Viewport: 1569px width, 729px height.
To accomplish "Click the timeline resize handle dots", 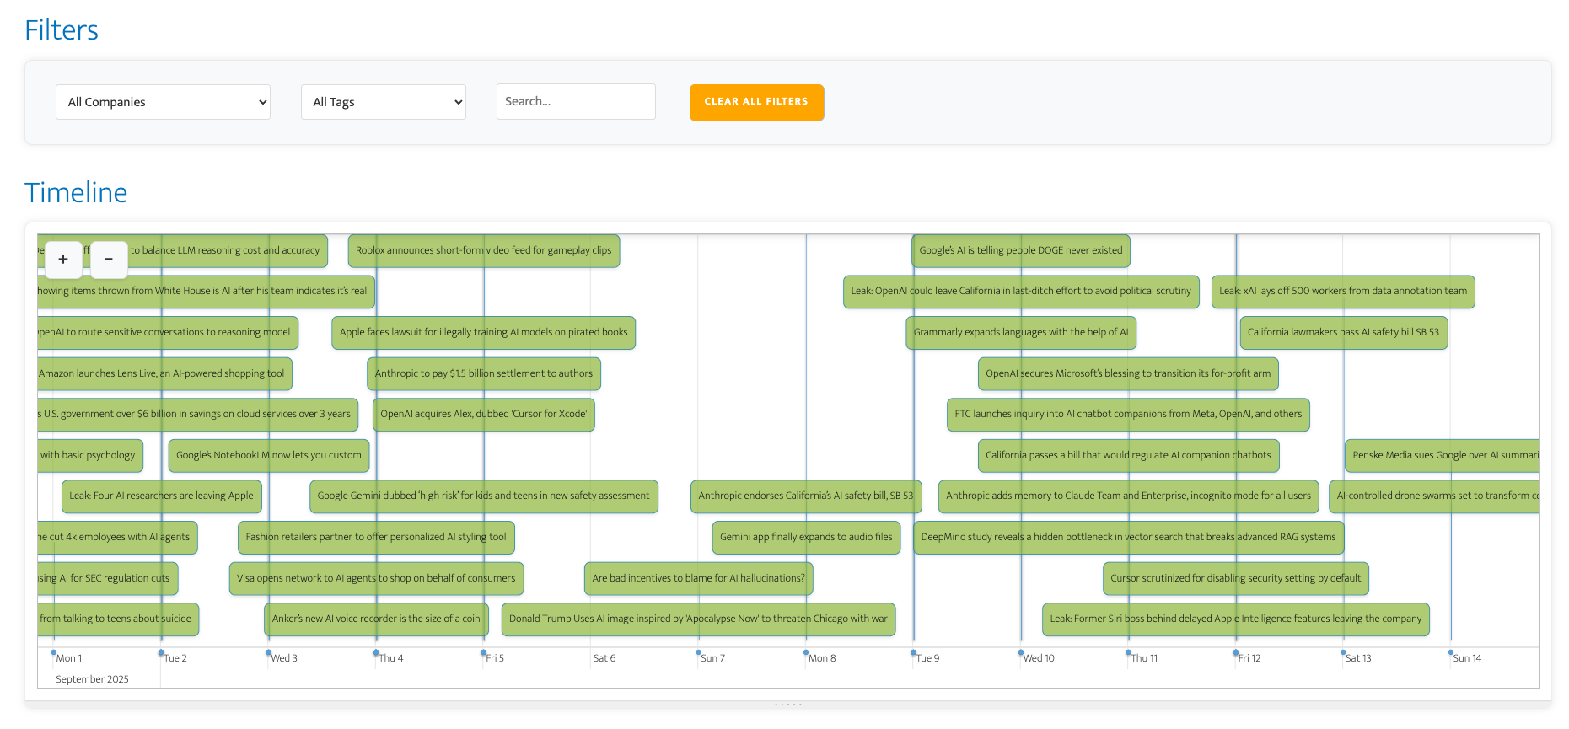I will pyautogui.click(x=787, y=705).
